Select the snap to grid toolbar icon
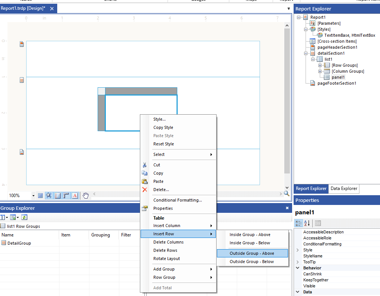380x296 pixels. coord(49,195)
